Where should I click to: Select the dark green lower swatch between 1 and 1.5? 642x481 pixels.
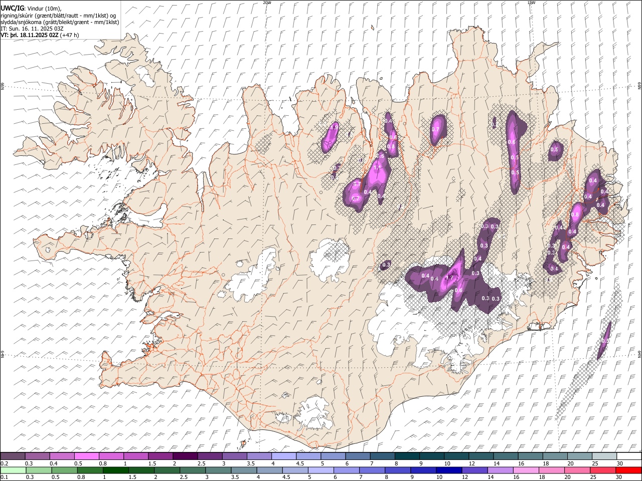tap(116, 470)
